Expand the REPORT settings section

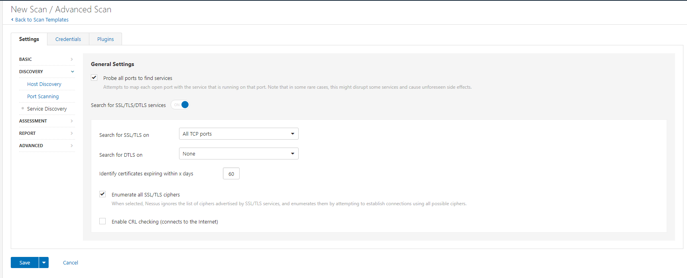(47, 133)
